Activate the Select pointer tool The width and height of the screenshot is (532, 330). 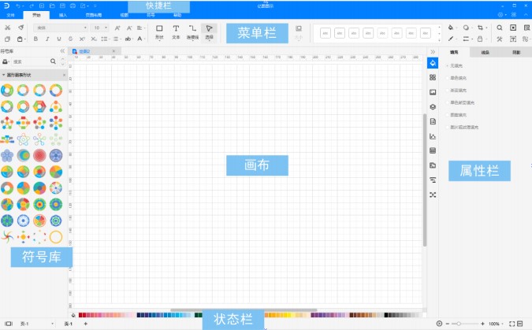pos(209,32)
